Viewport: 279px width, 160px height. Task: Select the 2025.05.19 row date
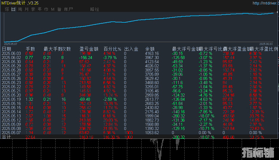pyautogui.click(x=11, y=99)
